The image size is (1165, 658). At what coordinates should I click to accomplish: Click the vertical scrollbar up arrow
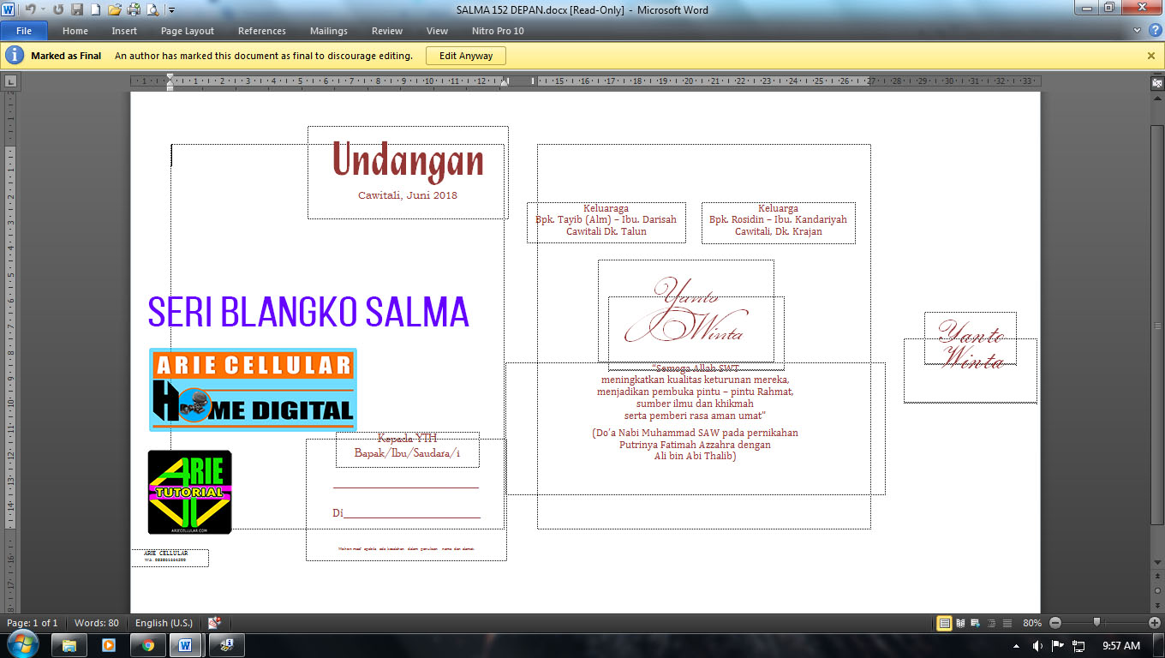click(x=1157, y=98)
